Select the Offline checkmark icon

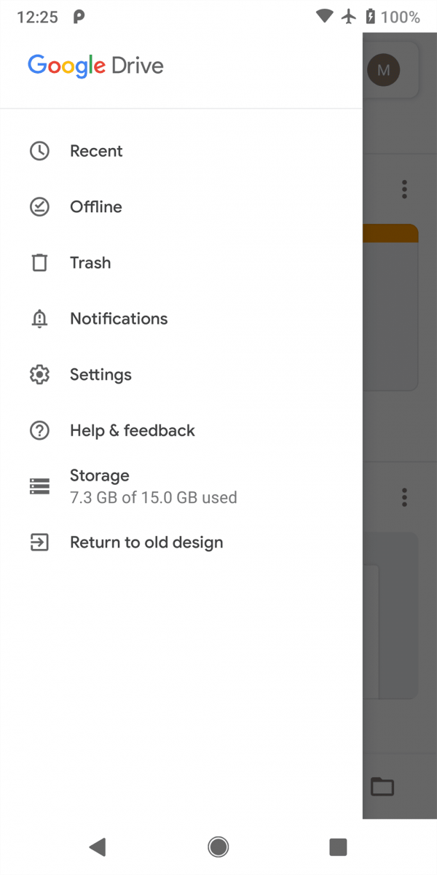click(39, 207)
